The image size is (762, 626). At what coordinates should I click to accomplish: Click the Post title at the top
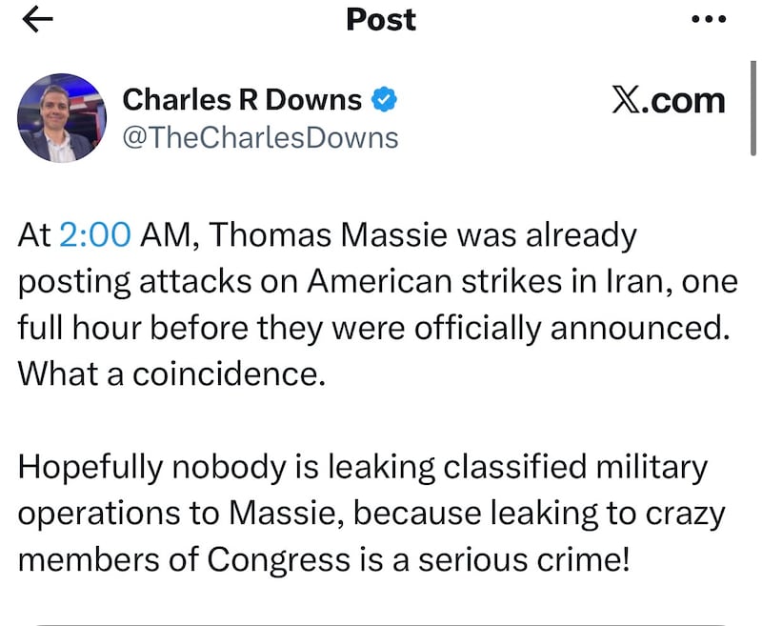point(380,19)
